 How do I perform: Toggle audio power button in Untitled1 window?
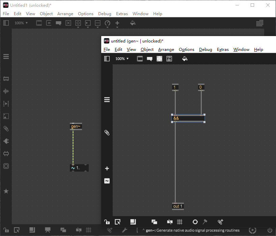270,230
